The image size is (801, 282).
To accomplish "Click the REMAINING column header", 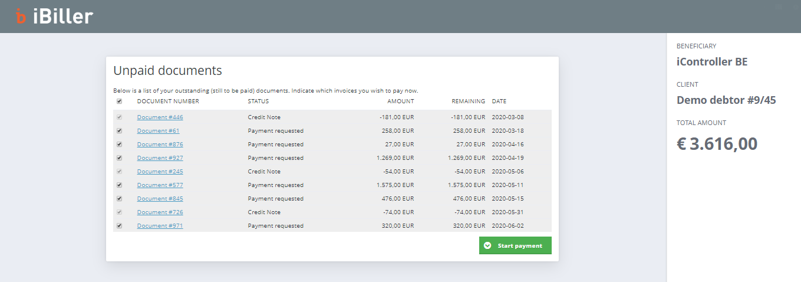I will pos(469,101).
